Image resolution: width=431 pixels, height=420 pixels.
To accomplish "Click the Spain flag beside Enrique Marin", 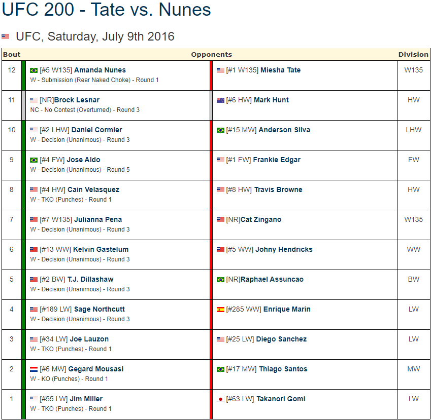I will [220, 310].
